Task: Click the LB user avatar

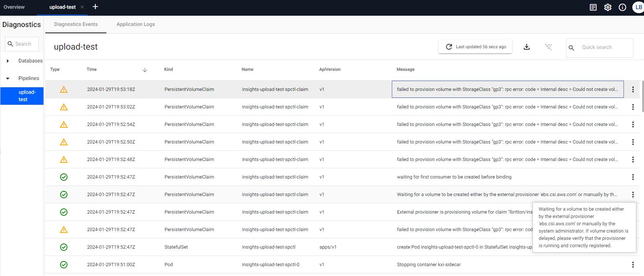Action: (x=638, y=7)
